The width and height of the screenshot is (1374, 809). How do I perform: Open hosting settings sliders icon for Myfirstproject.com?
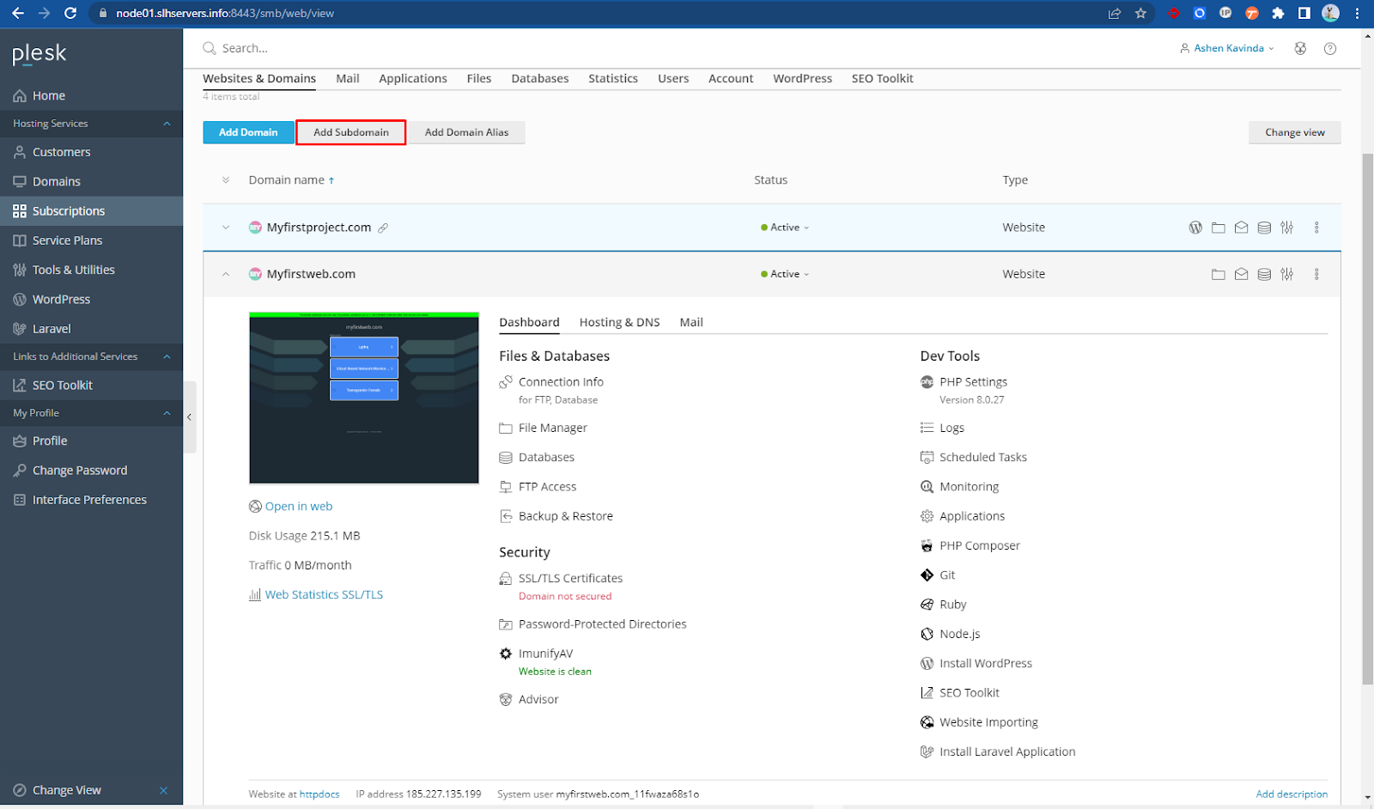1286,228
